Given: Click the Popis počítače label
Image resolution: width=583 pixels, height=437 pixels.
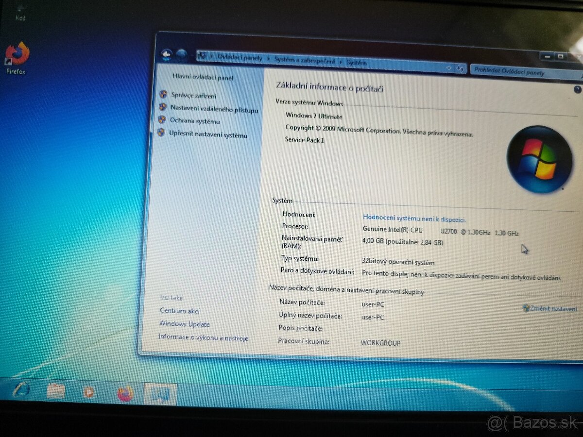Looking at the screenshot, I should [x=300, y=328].
